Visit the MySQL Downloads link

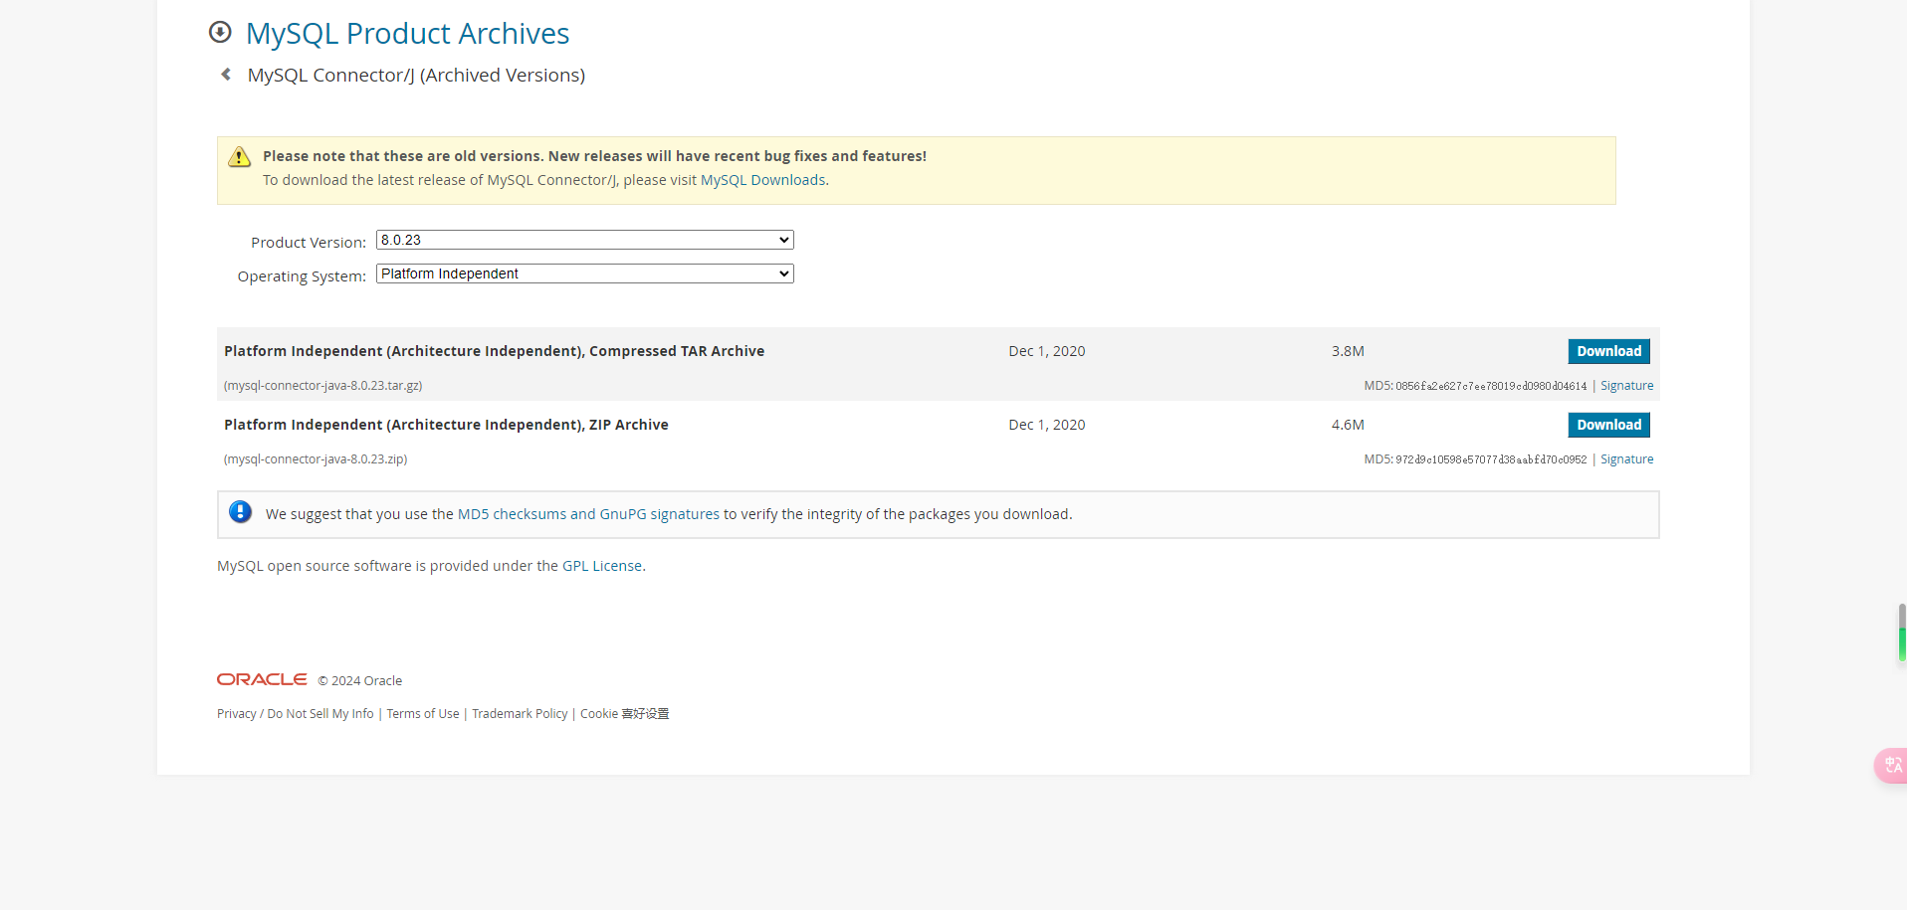[x=762, y=180]
